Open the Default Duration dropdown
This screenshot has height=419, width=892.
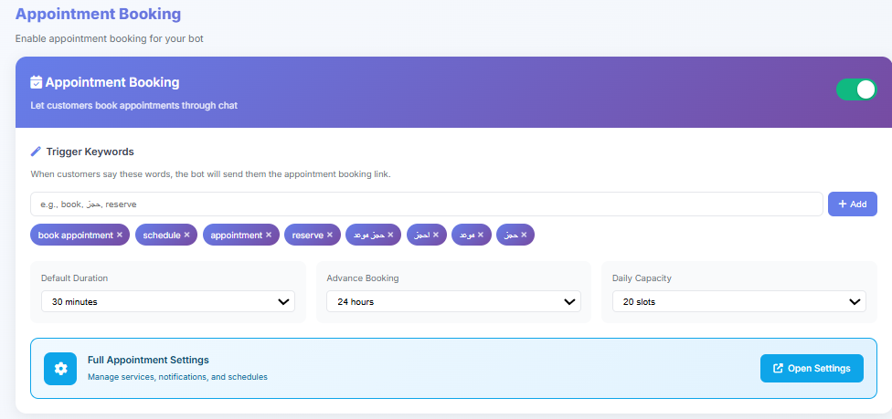click(x=168, y=301)
